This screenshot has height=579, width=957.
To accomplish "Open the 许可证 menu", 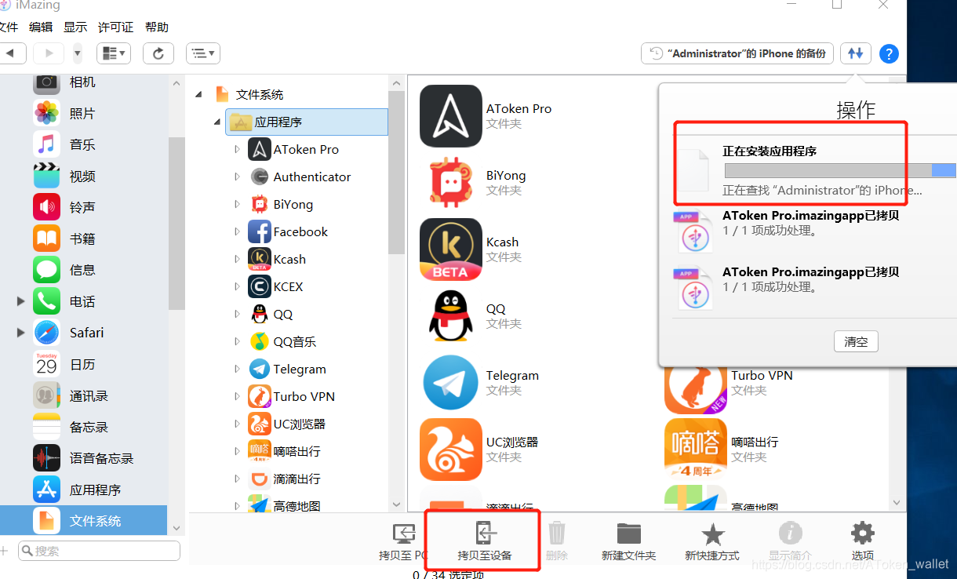I will click(x=116, y=27).
